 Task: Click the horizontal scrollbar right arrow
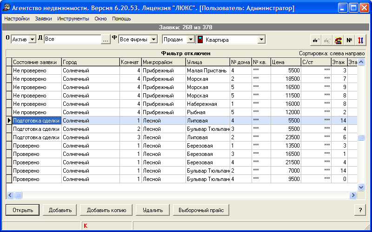point(353,195)
